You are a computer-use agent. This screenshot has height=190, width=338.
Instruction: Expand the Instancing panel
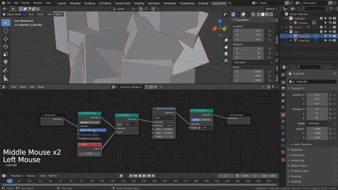click(297, 160)
